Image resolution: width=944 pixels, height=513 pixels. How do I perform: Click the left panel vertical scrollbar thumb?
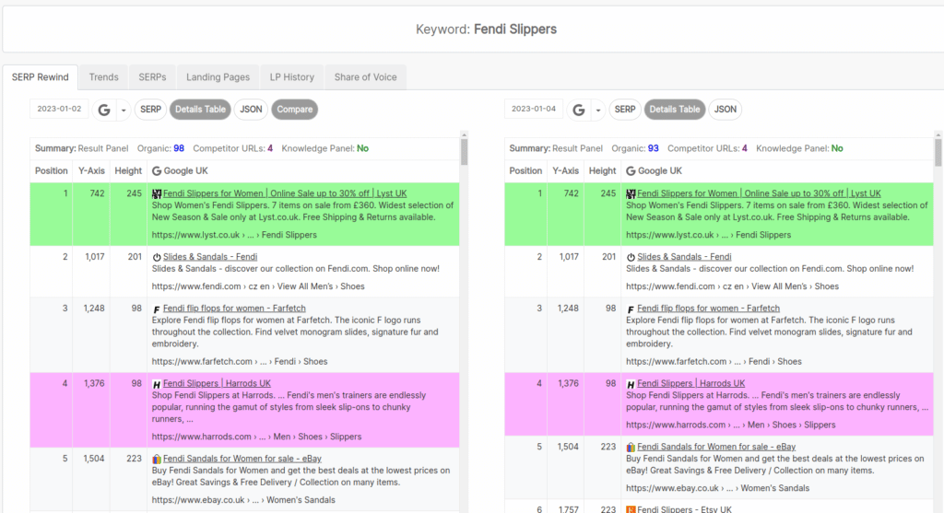[x=465, y=152]
